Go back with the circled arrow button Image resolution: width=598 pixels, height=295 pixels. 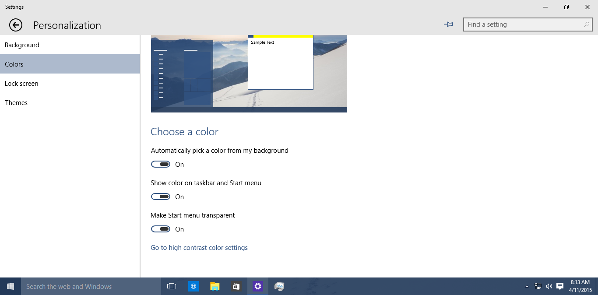click(16, 25)
